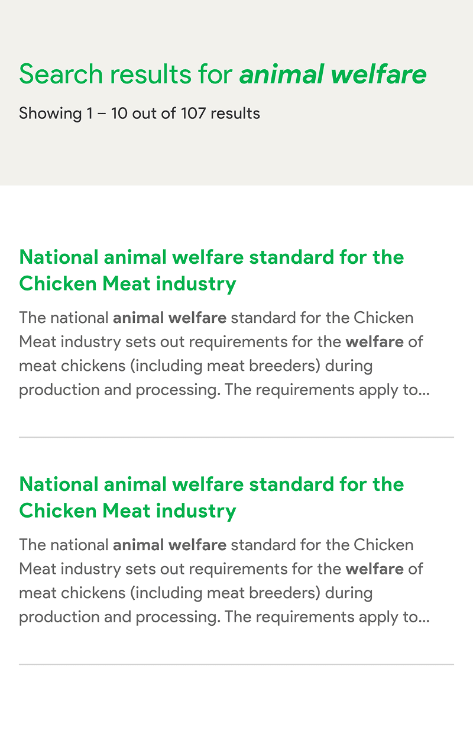Click "Chicken Meat industry" line of second title

pos(128,511)
